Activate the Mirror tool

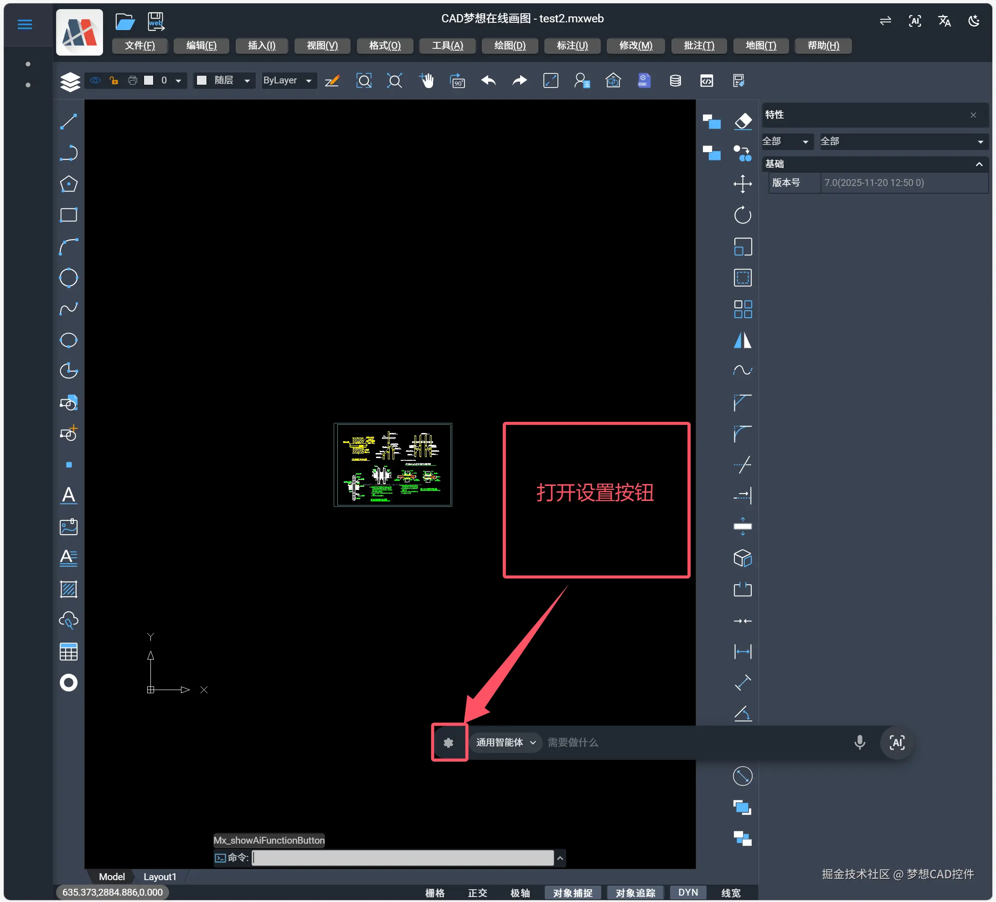click(x=743, y=340)
